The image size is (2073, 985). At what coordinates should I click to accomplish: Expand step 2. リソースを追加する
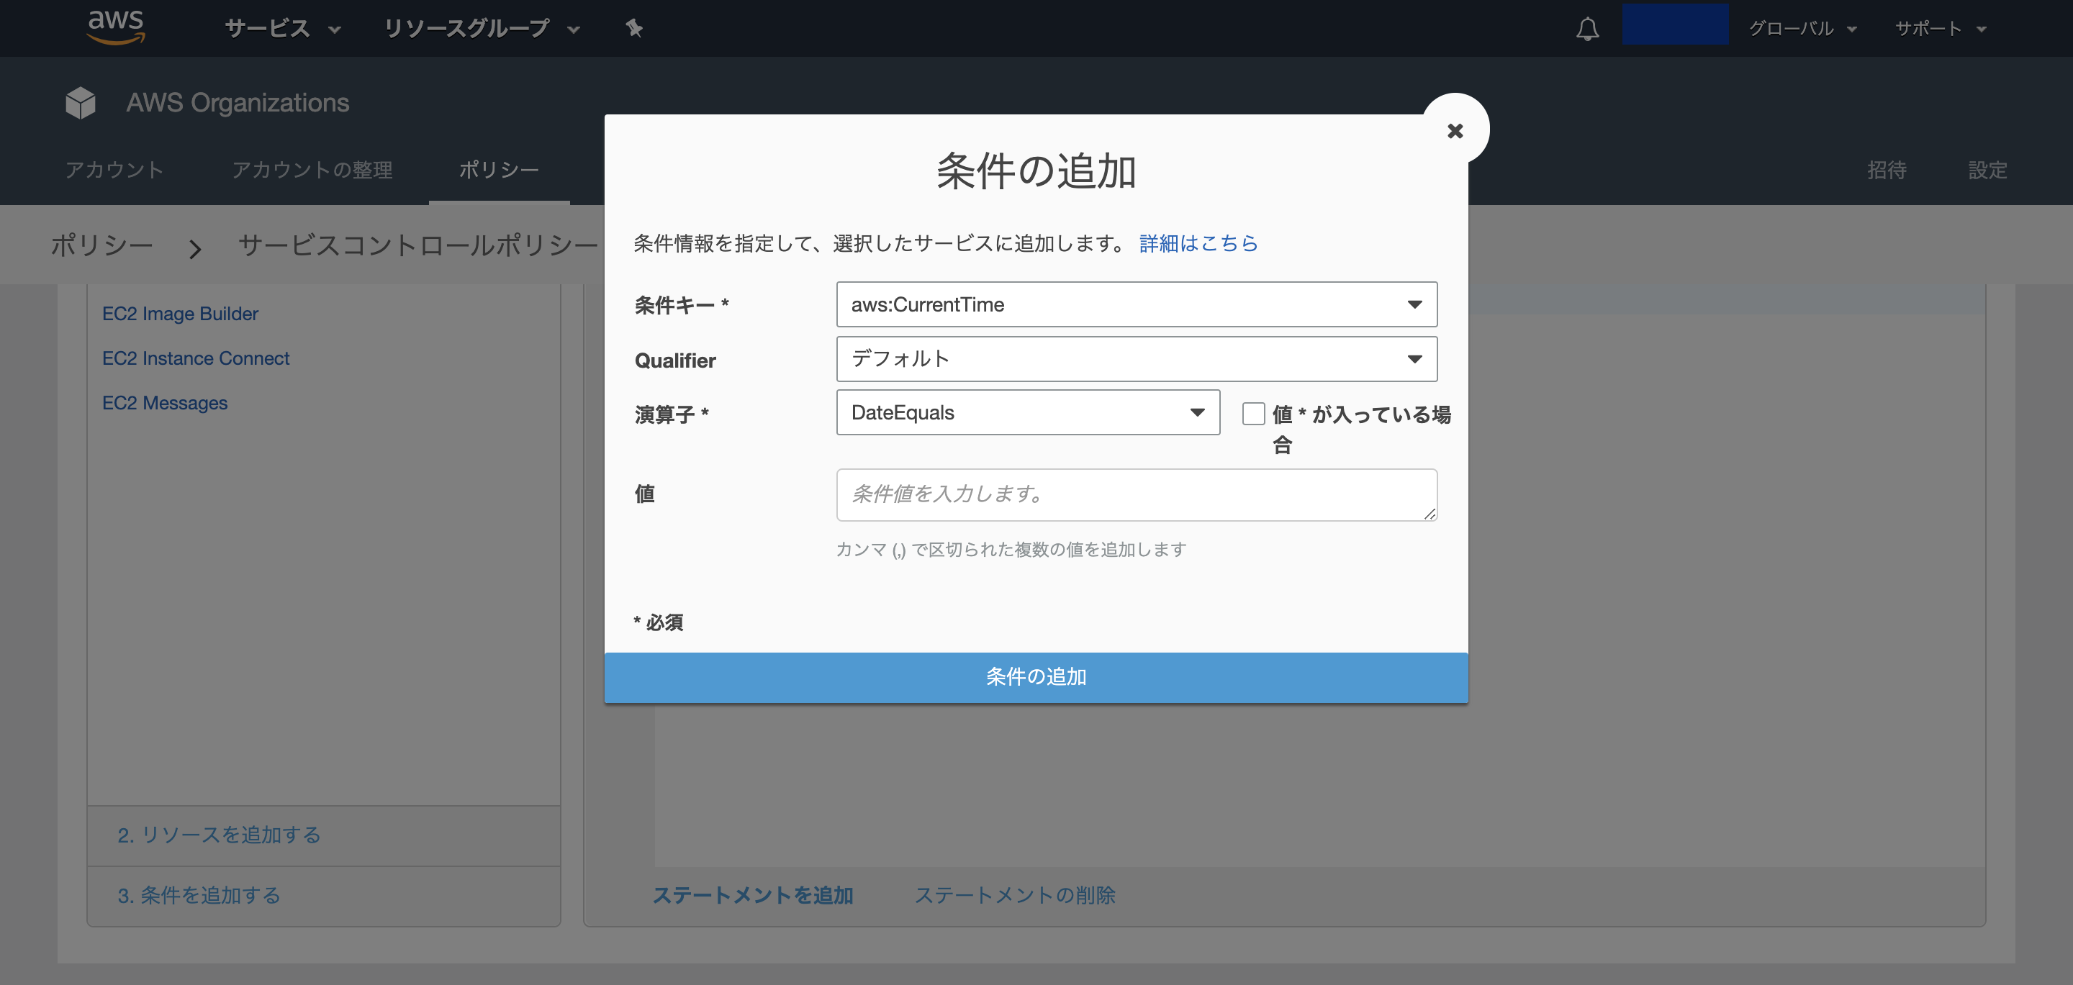point(323,835)
